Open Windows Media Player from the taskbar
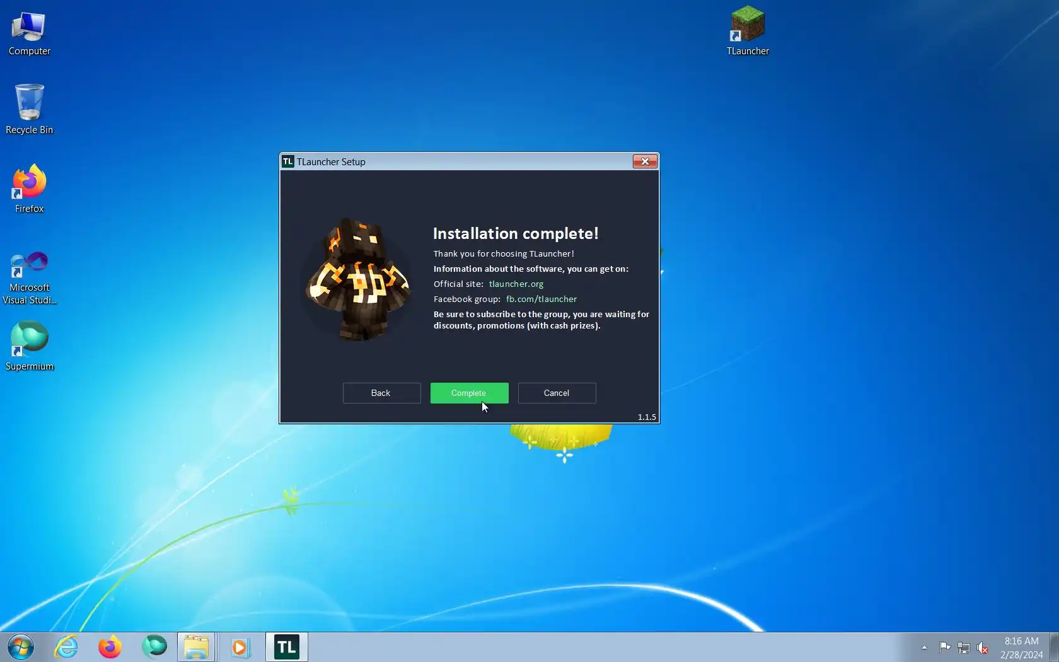 [x=240, y=647]
